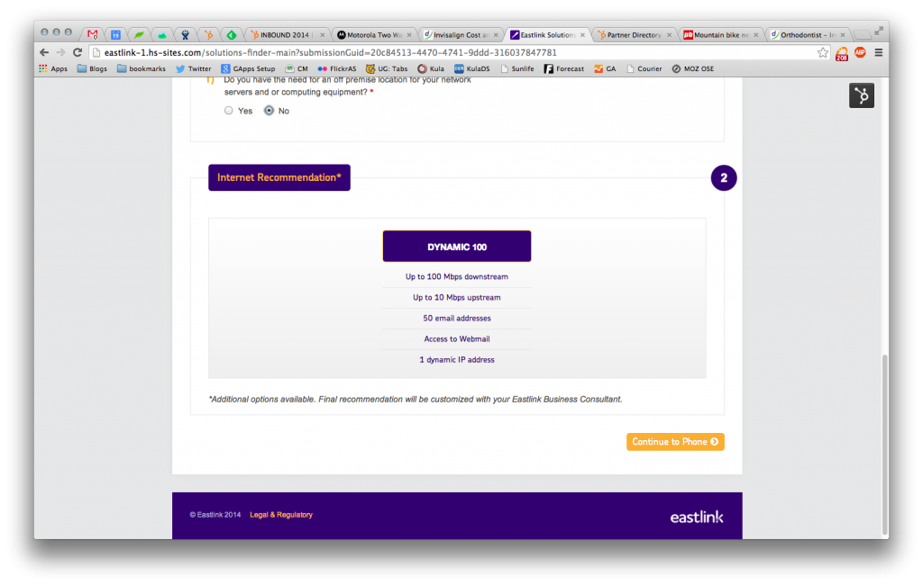This screenshot has width=923, height=586.
Task: Open the pinned Google Calendar tab
Action: (x=116, y=35)
